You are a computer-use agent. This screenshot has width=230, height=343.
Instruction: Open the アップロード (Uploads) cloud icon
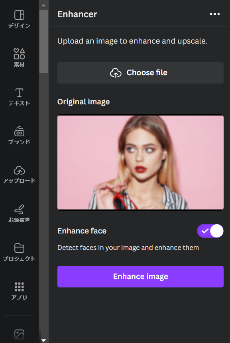tap(19, 170)
